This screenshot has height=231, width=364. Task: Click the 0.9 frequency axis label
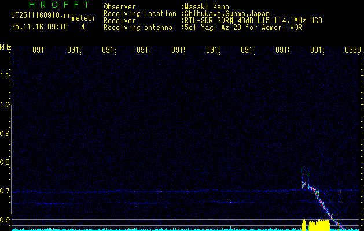tap(5, 133)
